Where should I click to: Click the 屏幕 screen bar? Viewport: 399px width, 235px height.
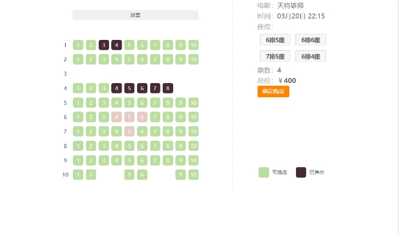pyautogui.click(x=135, y=15)
